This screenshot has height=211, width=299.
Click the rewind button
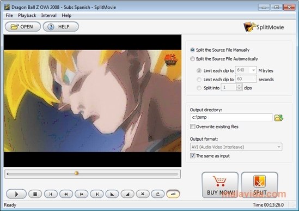[66, 194]
